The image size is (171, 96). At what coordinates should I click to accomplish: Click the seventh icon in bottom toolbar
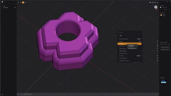tap(32, 94)
